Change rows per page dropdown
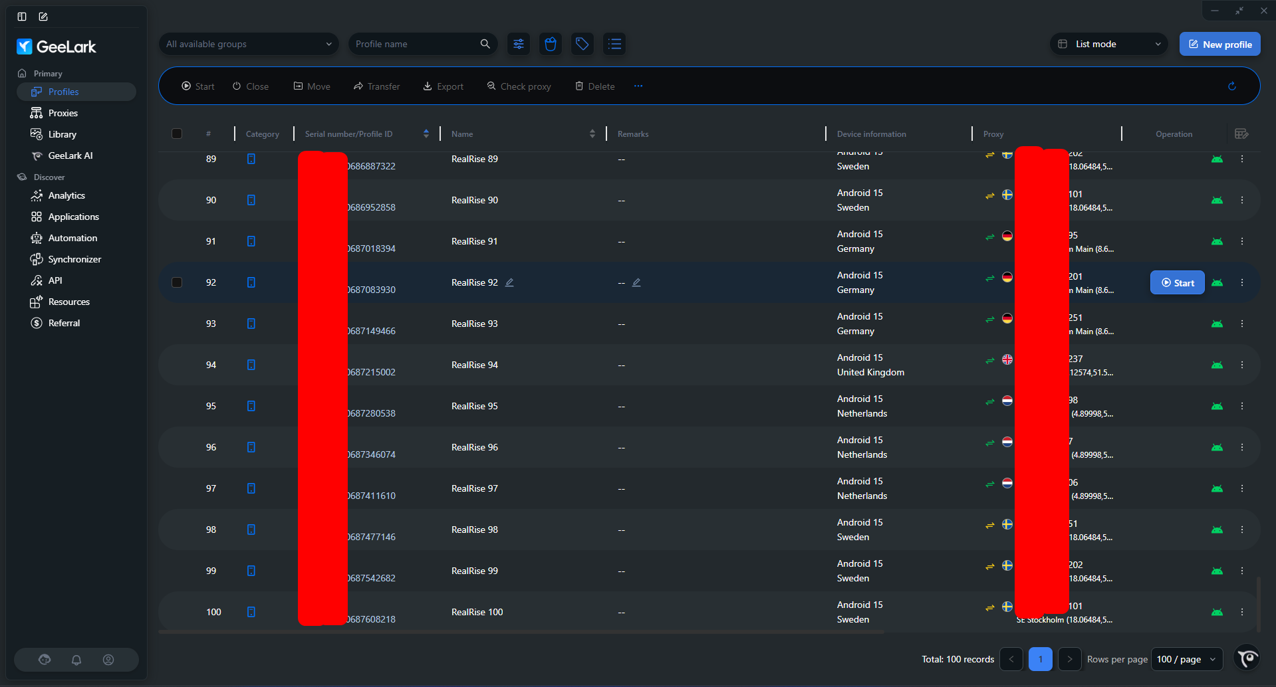This screenshot has height=687, width=1276. tap(1186, 659)
